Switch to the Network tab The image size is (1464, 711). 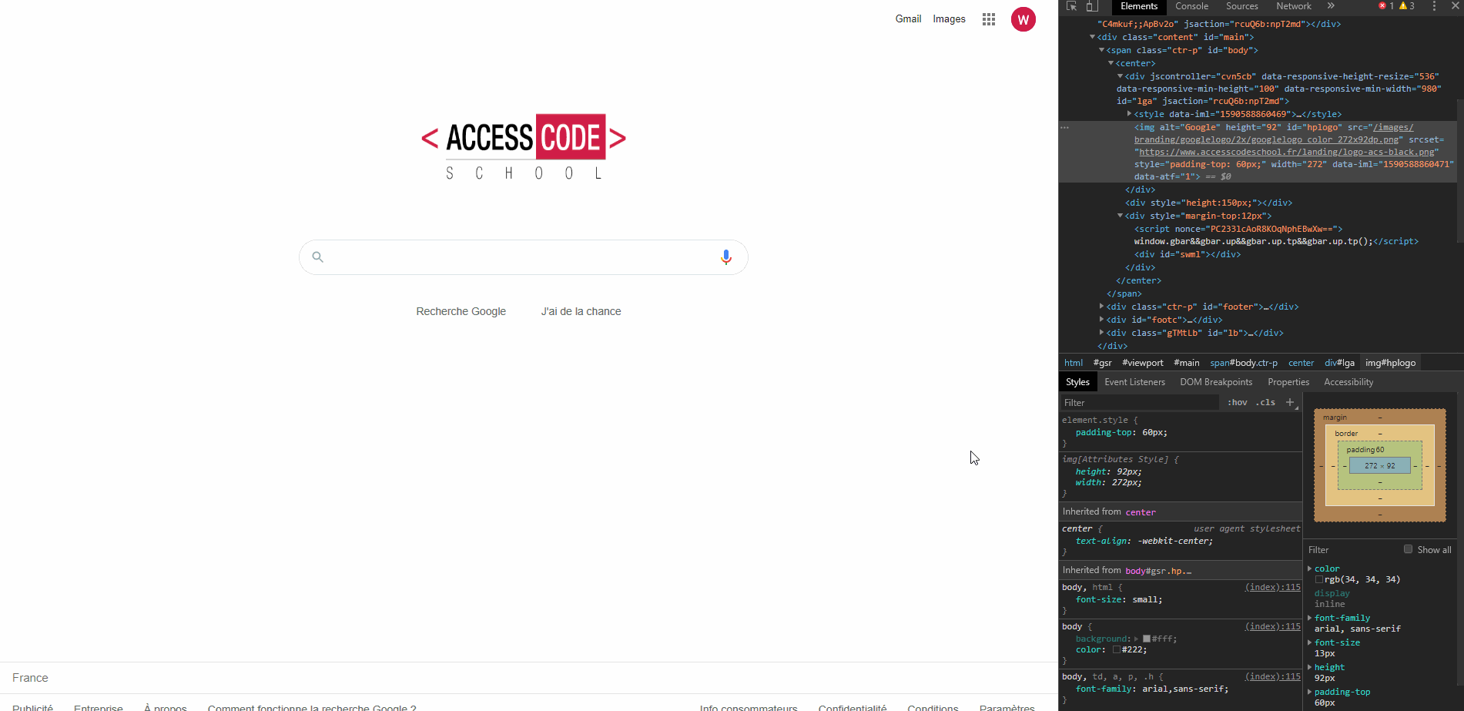(x=1294, y=6)
